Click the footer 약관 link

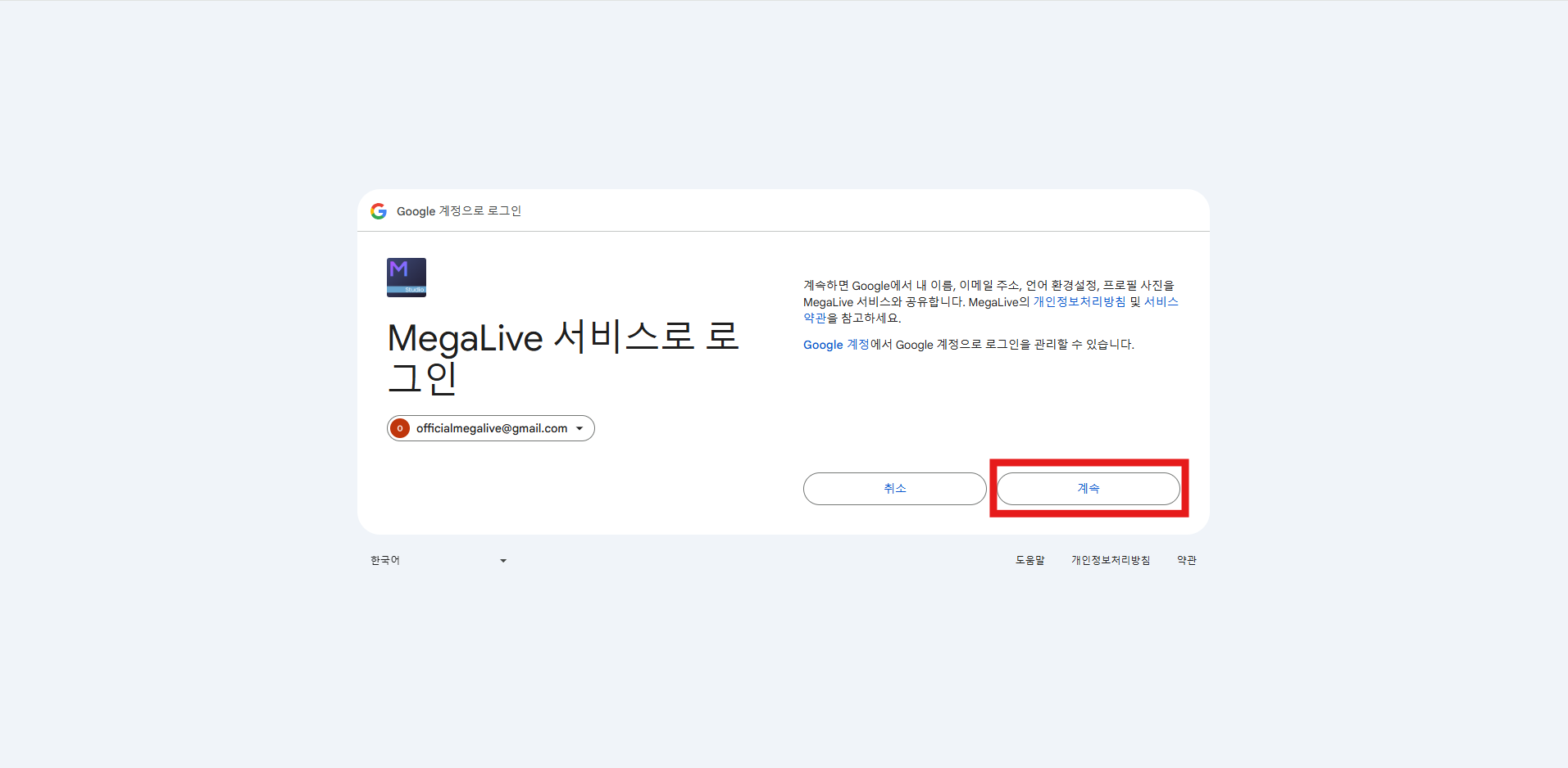click(1187, 560)
